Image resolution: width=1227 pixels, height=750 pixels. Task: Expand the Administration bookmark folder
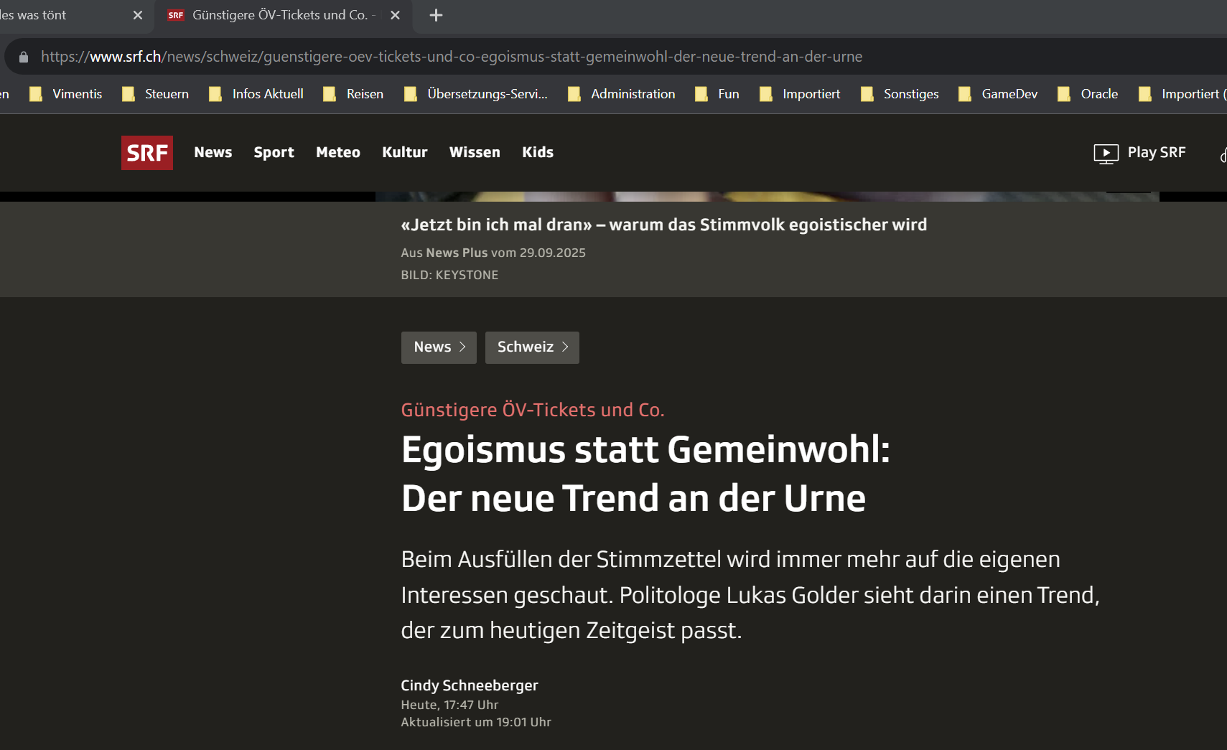[x=622, y=94]
